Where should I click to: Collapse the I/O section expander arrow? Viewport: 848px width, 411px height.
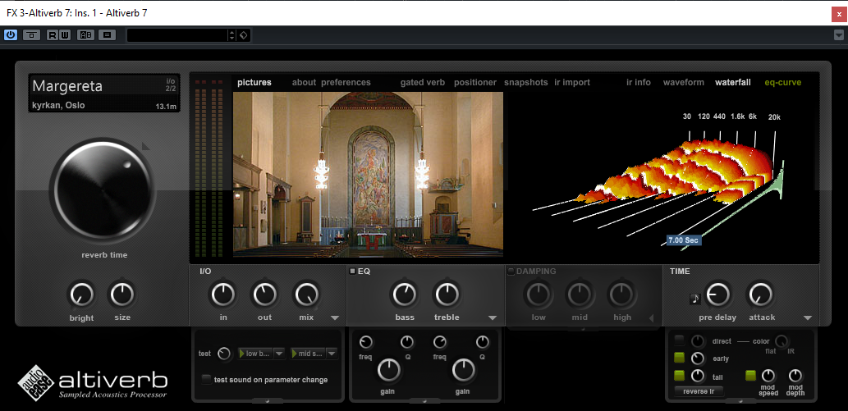tap(334, 318)
